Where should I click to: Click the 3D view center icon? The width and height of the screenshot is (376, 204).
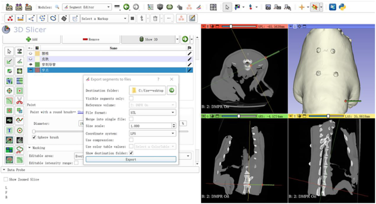(x=299, y=26)
